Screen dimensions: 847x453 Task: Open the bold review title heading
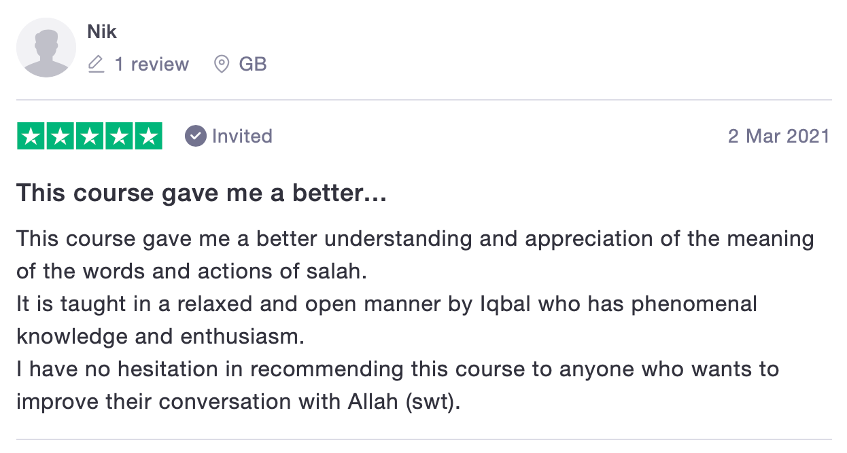click(201, 194)
